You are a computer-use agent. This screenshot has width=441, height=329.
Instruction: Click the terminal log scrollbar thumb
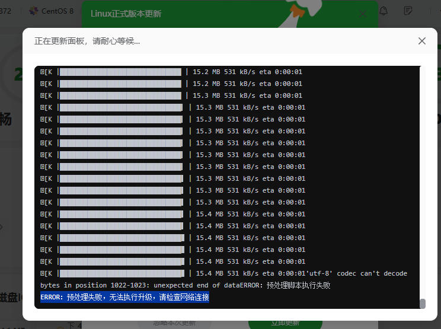click(x=423, y=304)
